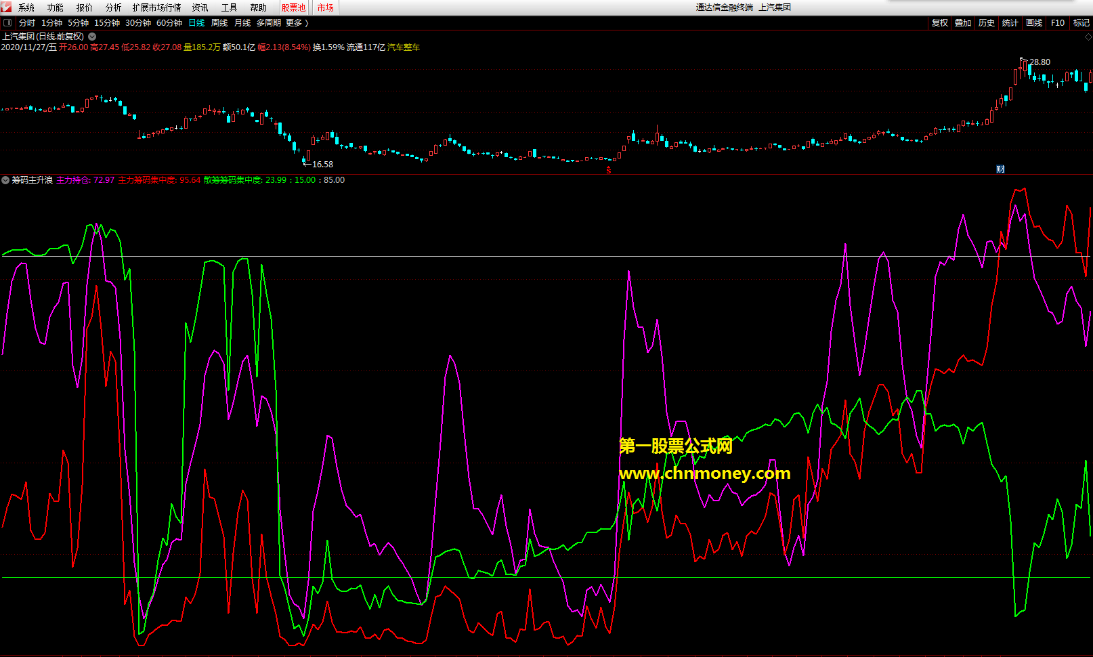
Task: Click the 流通117亿 text
Action: (366, 47)
